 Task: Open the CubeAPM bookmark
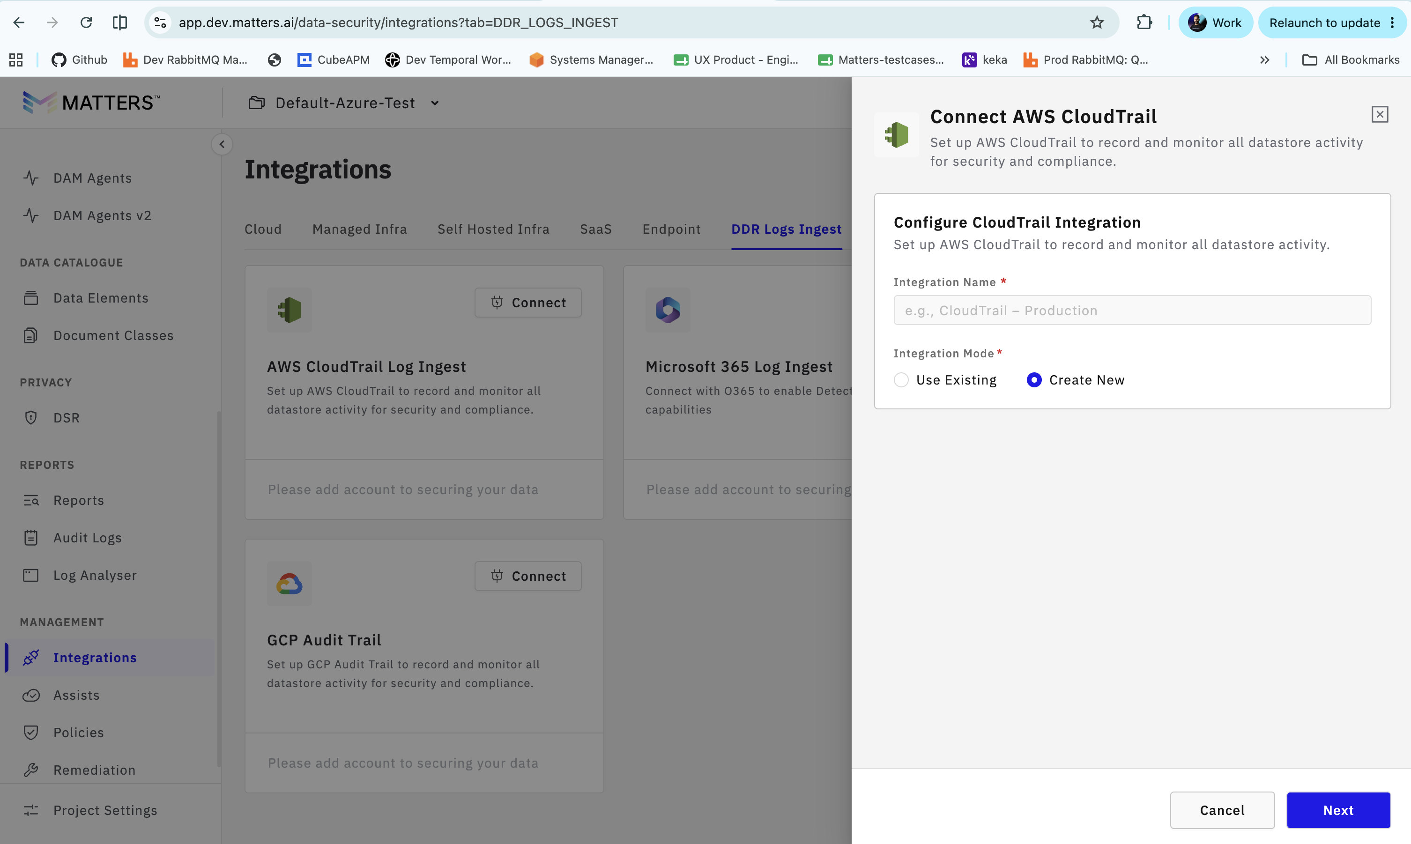click(x=333, y=60)
